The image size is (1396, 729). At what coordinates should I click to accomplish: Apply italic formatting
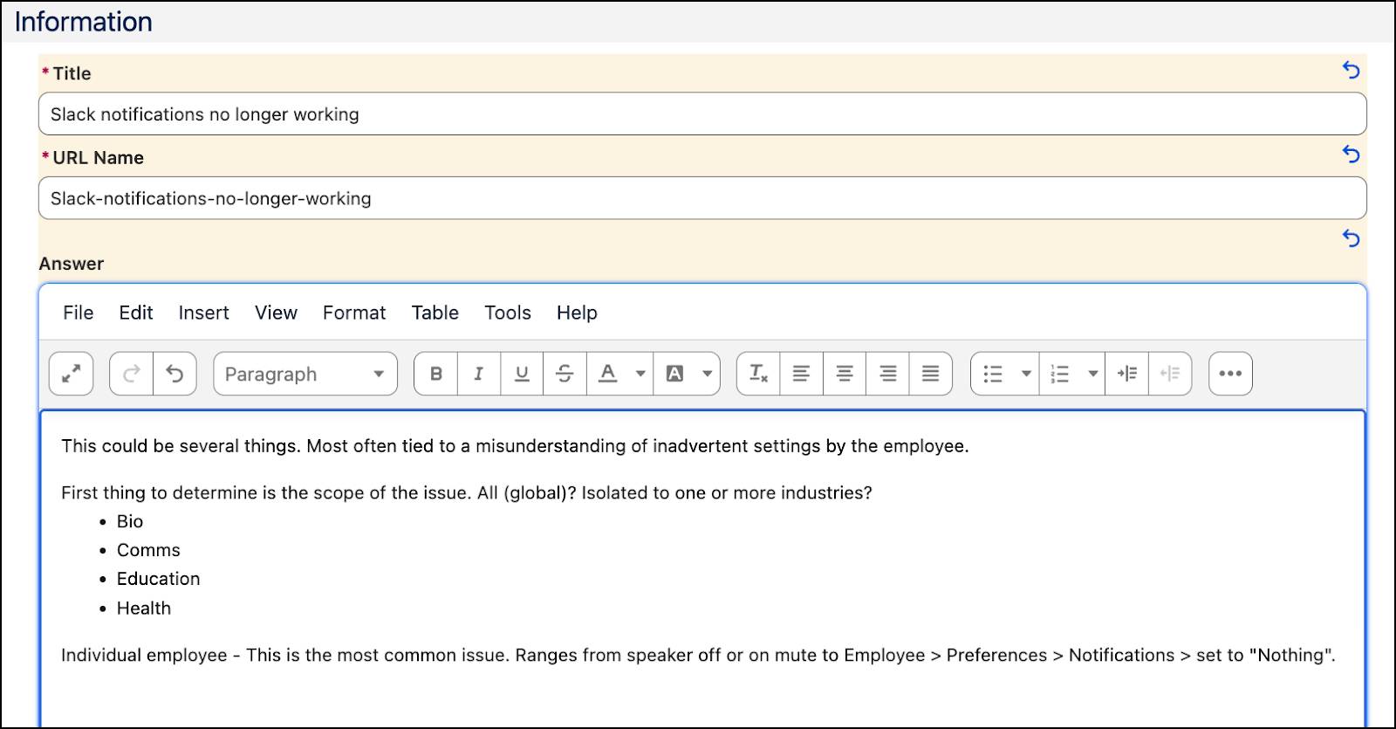coord(478,374)
